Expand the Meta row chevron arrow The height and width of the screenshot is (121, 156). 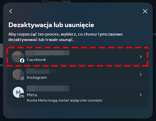tap(141, 95)
